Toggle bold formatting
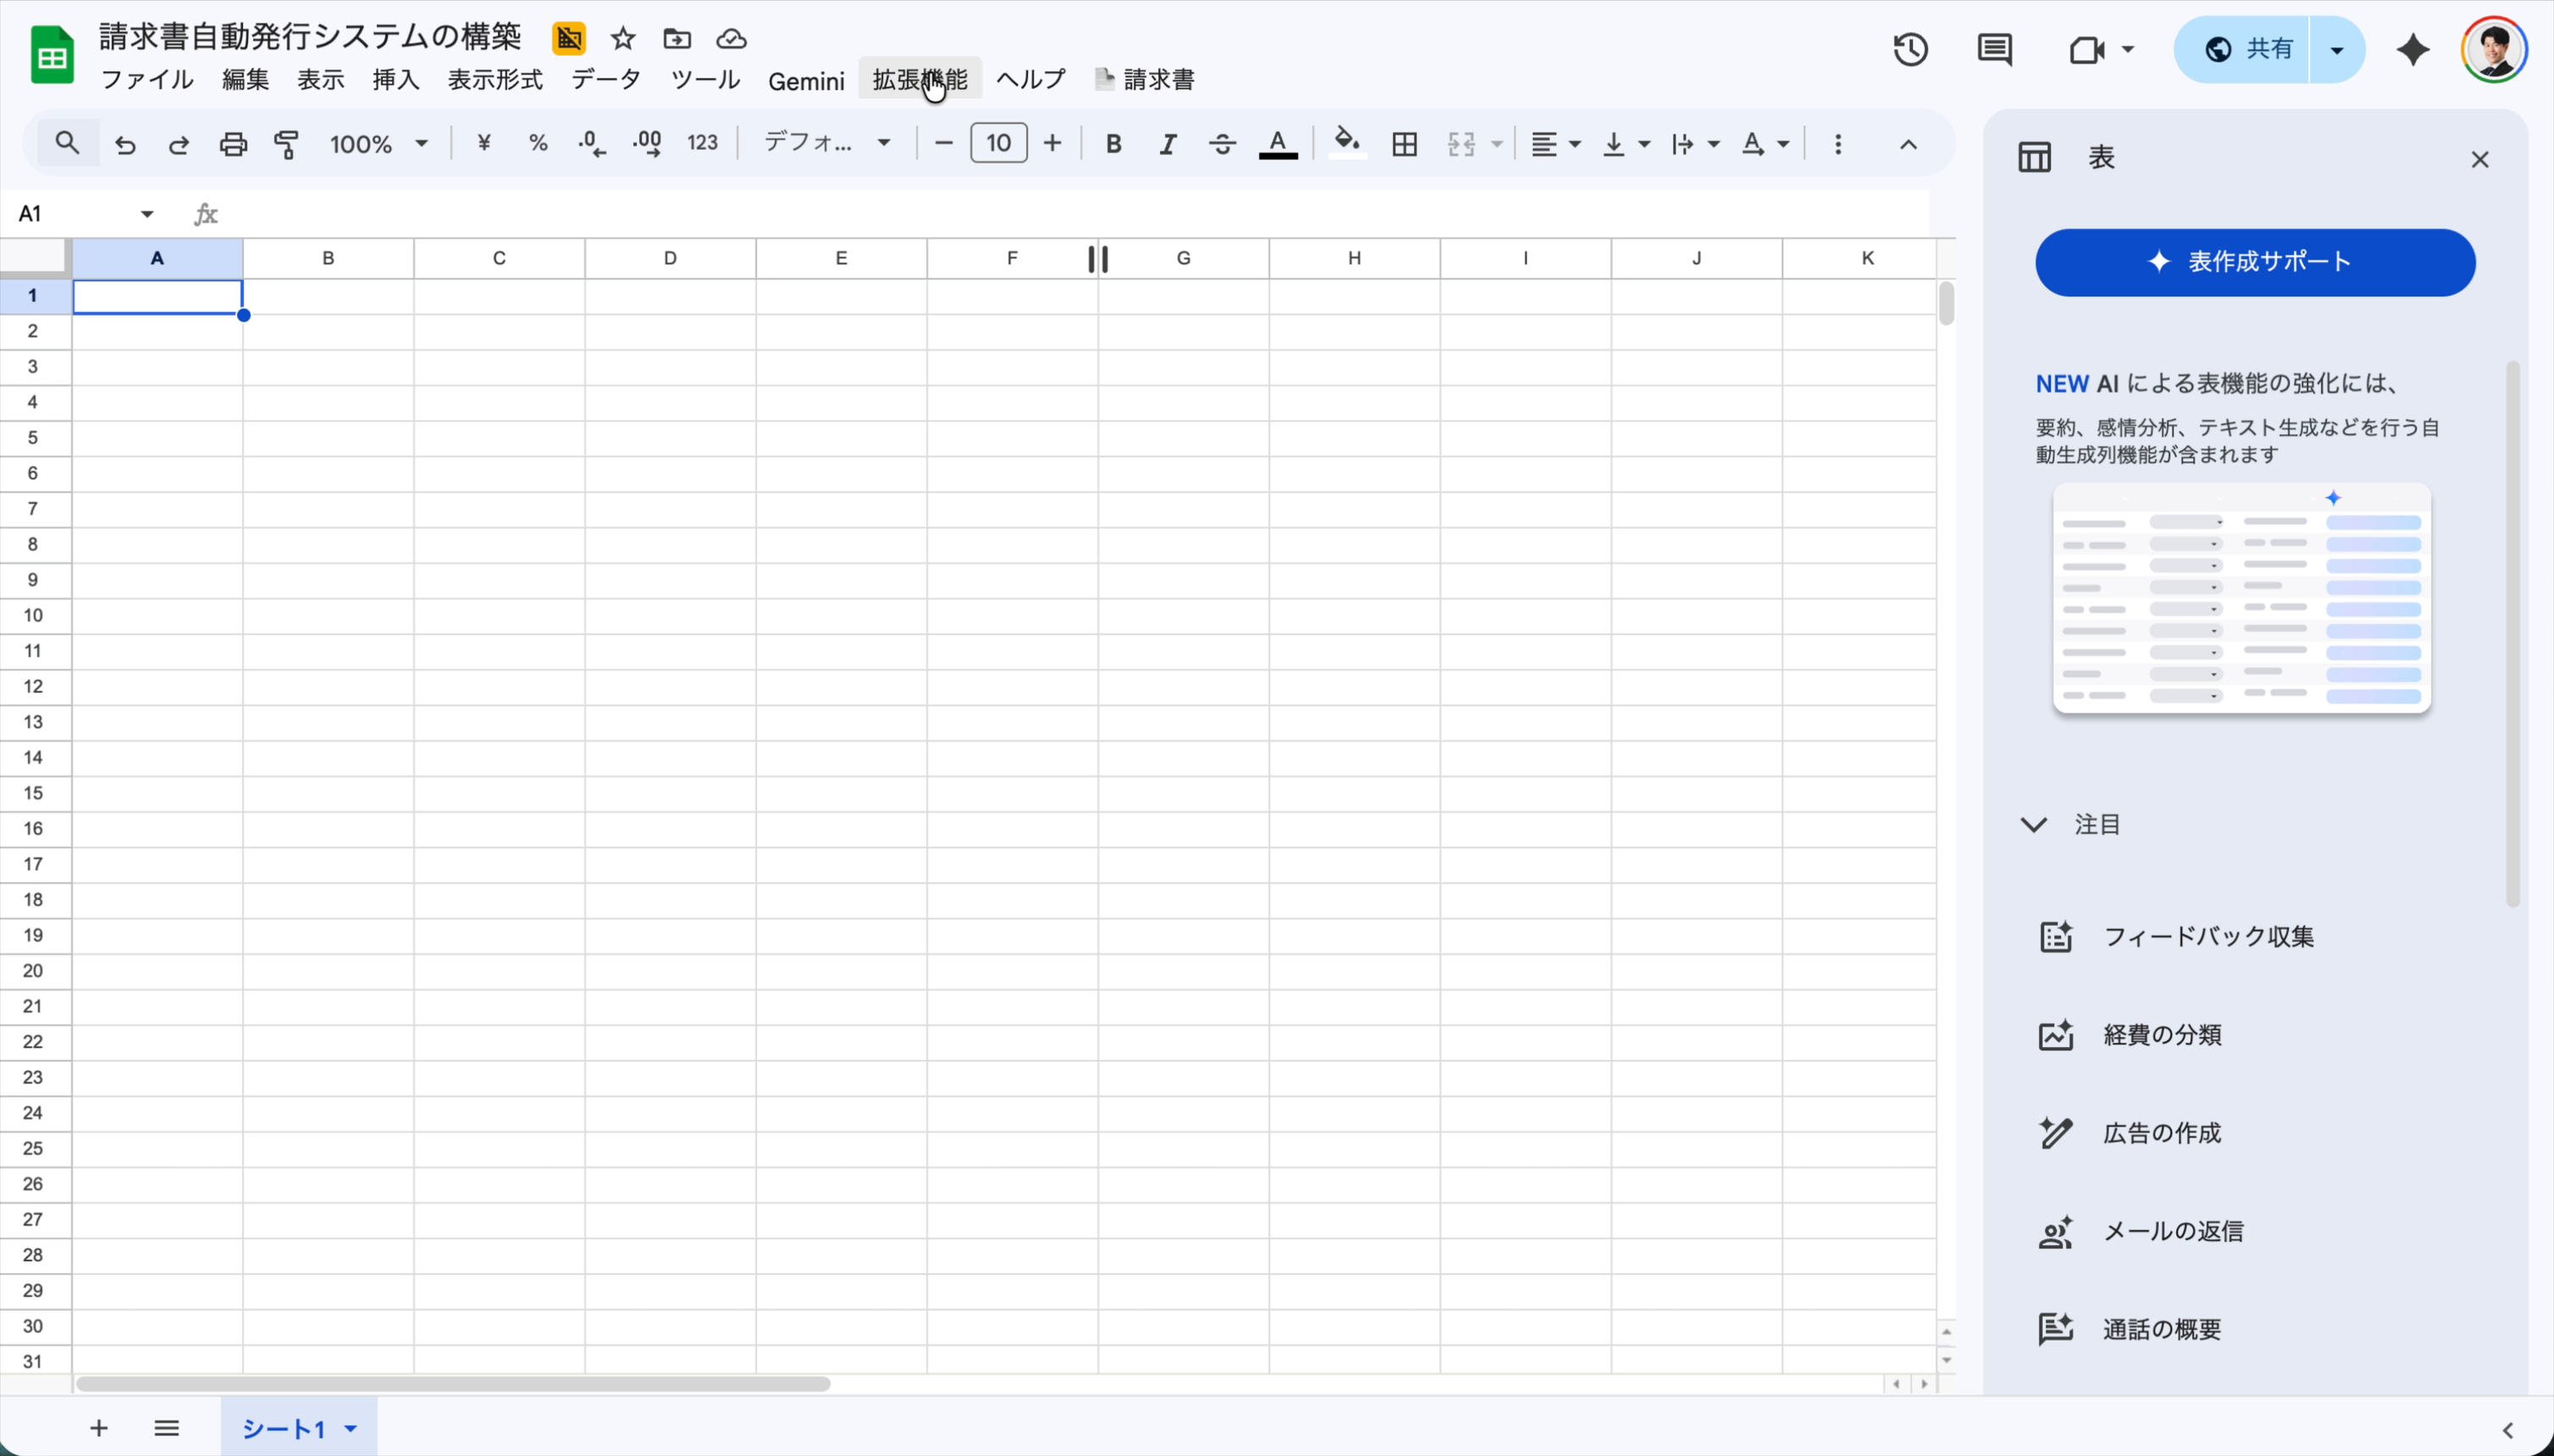Screen dimensions: 2554x1456 (1114, 144)
